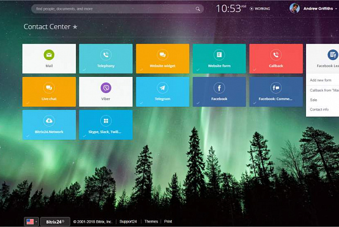
Task: Open the Facebook f icon
Action: (219, 88)
